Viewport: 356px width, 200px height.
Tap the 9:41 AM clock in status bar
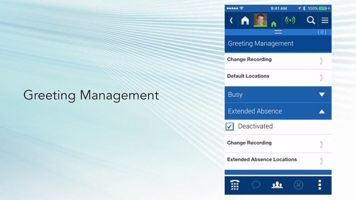pos(279,8)
